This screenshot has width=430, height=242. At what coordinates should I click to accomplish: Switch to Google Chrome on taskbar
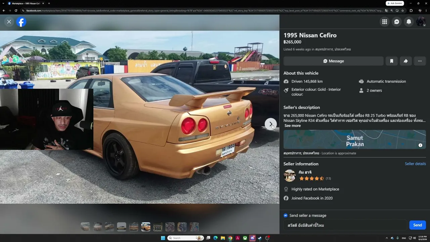coord(230,238)
